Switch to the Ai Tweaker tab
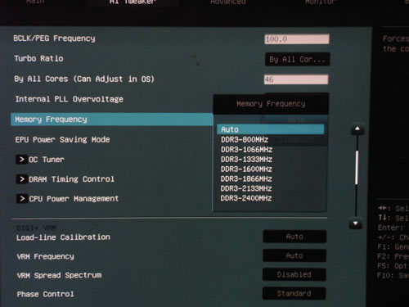Screen dimensions: 409x307 pos(133,2)
